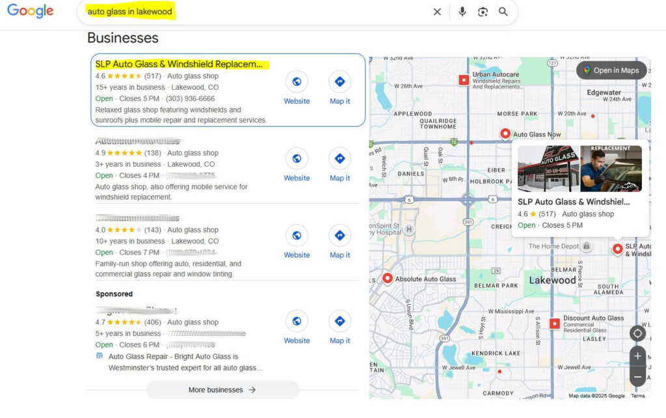Clear the search box text
Image resolution: width=666 pixels, height=418 pixels.
click(x=437, y=12)
